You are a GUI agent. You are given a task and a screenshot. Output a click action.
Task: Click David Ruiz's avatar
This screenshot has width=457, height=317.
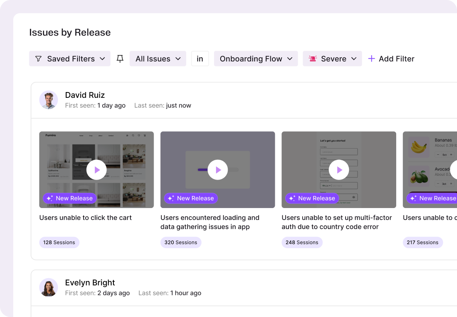pyautogui.click(x=49, y=99)
